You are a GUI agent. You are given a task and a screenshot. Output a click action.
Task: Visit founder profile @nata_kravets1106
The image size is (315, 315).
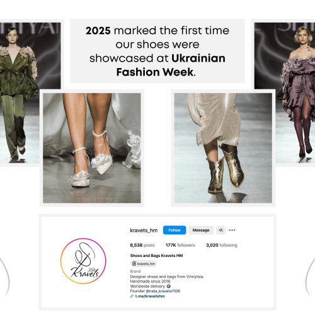coord(163,291)
